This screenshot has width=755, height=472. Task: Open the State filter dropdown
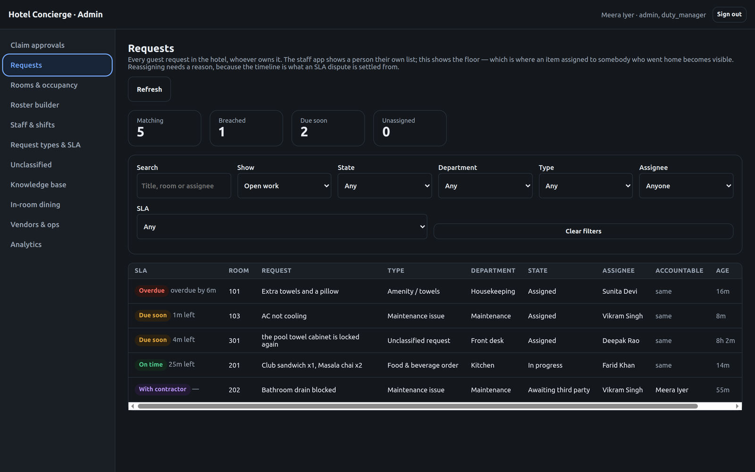pyautogui.click(x=385, y=186)
